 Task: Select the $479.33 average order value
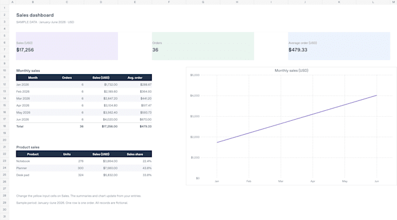[x=298, y=50]
